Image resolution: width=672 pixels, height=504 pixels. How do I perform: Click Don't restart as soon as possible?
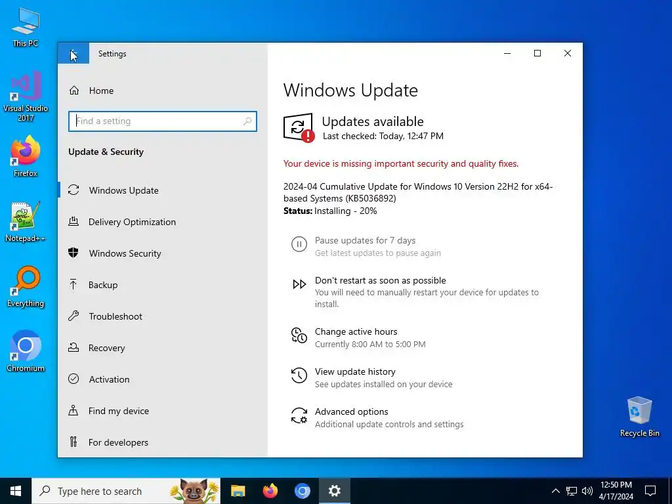point(381,280)
